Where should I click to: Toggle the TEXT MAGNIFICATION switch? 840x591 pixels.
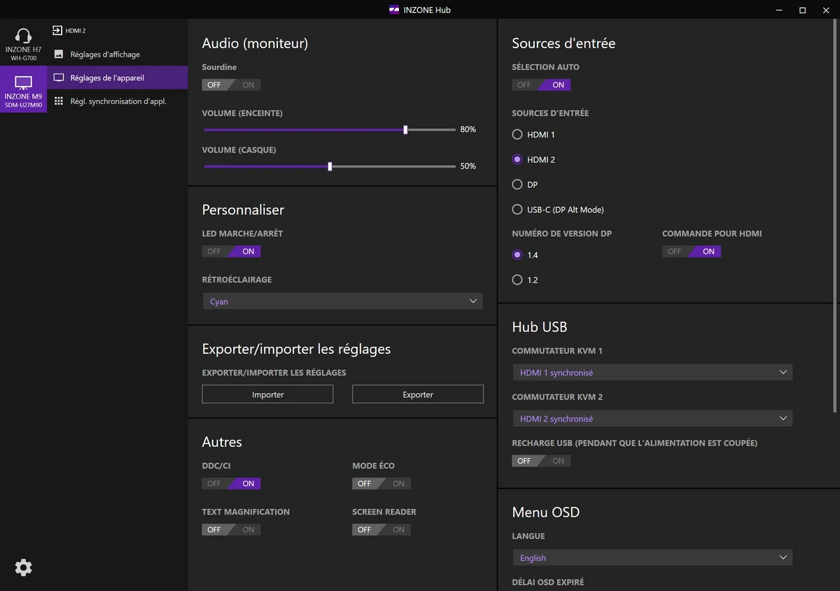click(x=231, y=529)
